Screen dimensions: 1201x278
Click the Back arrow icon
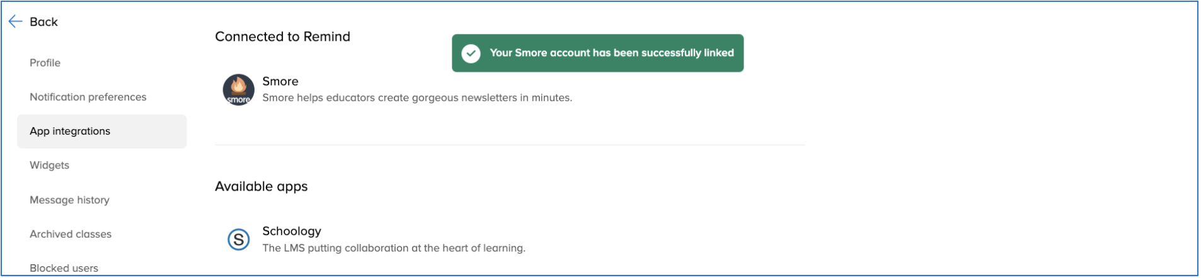point(16,22)
